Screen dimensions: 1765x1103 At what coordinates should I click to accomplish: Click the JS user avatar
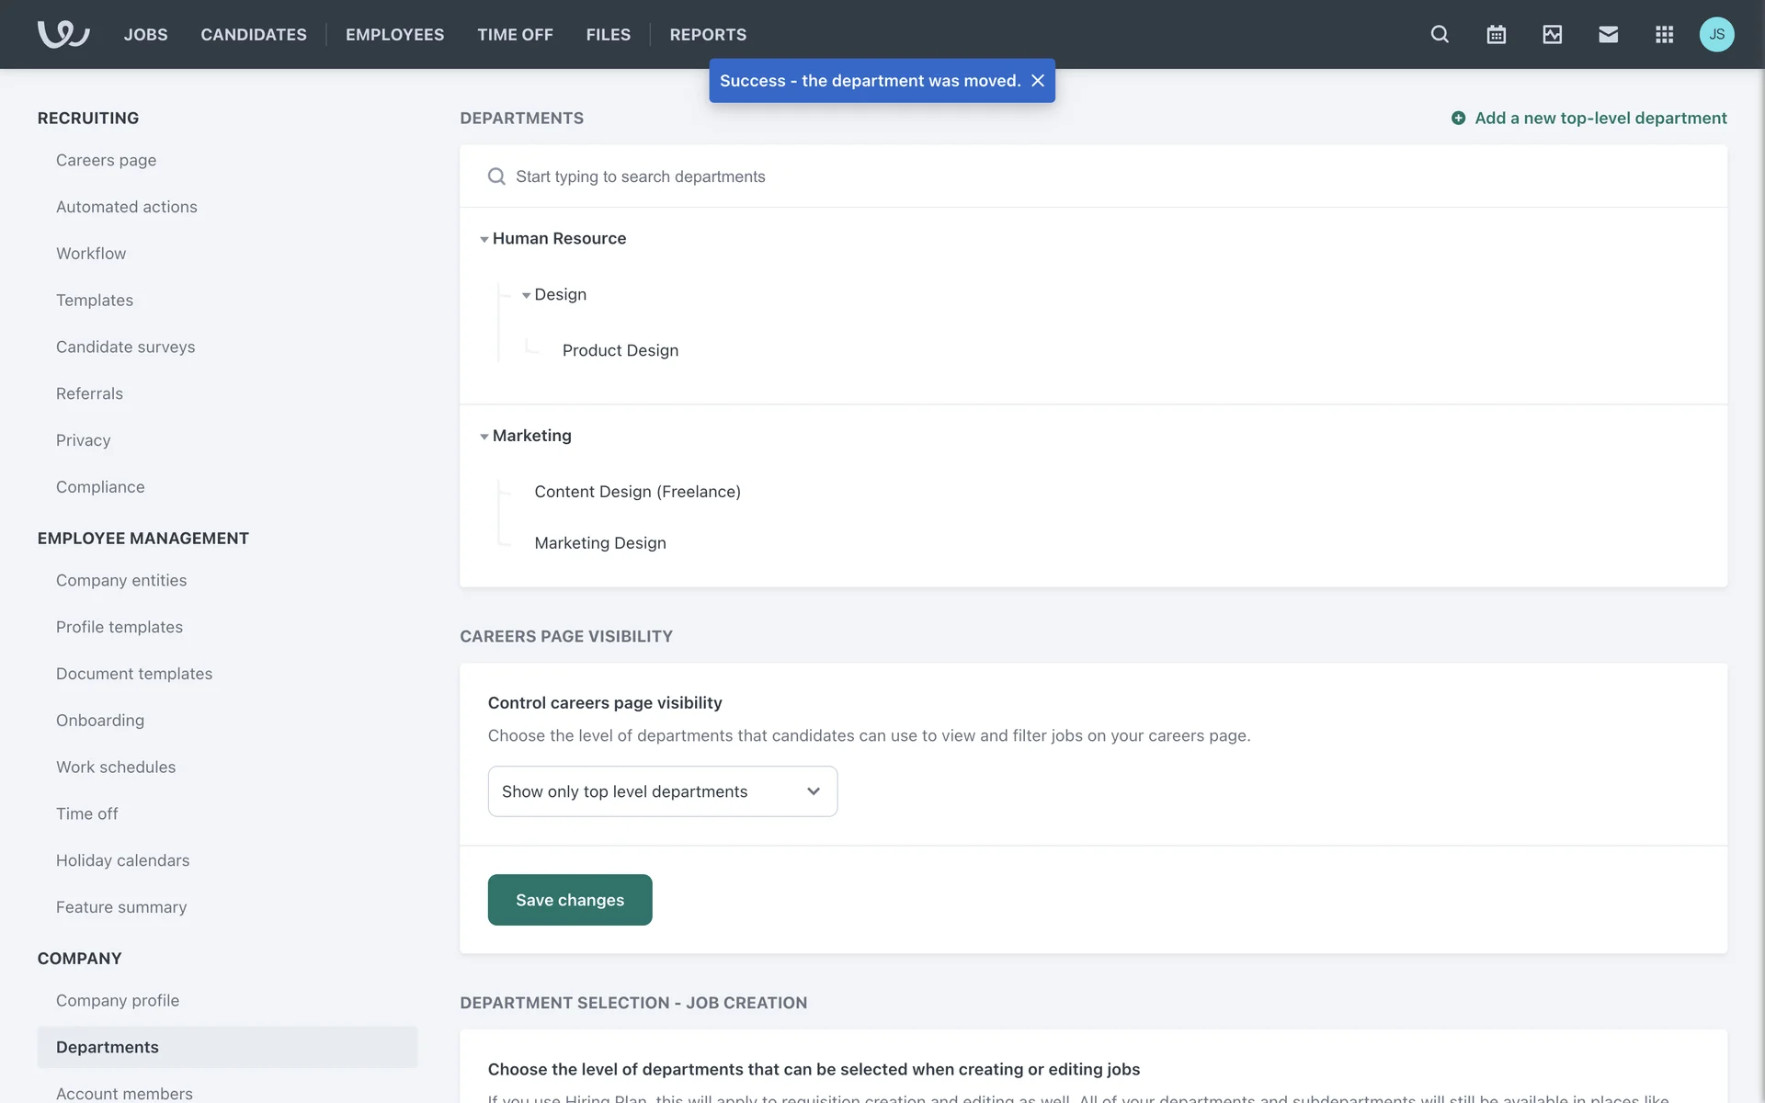(1716, 34)
